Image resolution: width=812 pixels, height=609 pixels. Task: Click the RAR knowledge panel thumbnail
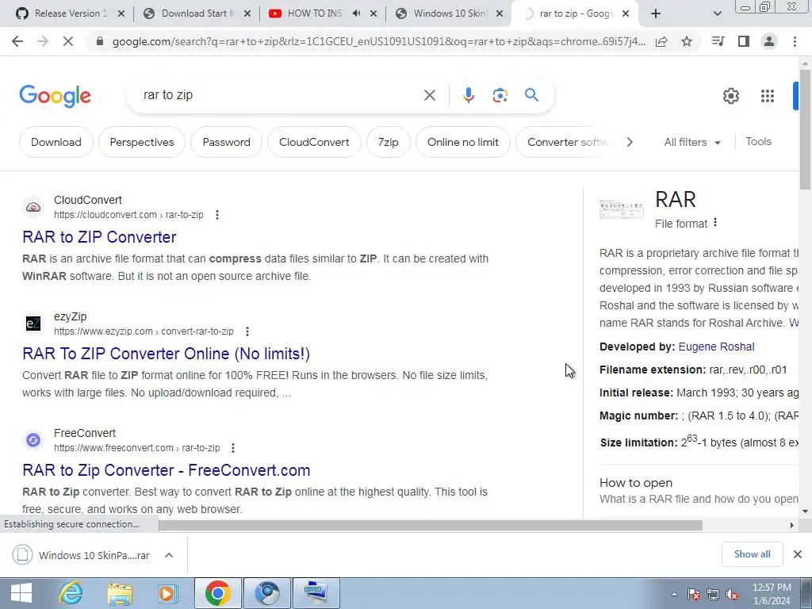point(622,209)
